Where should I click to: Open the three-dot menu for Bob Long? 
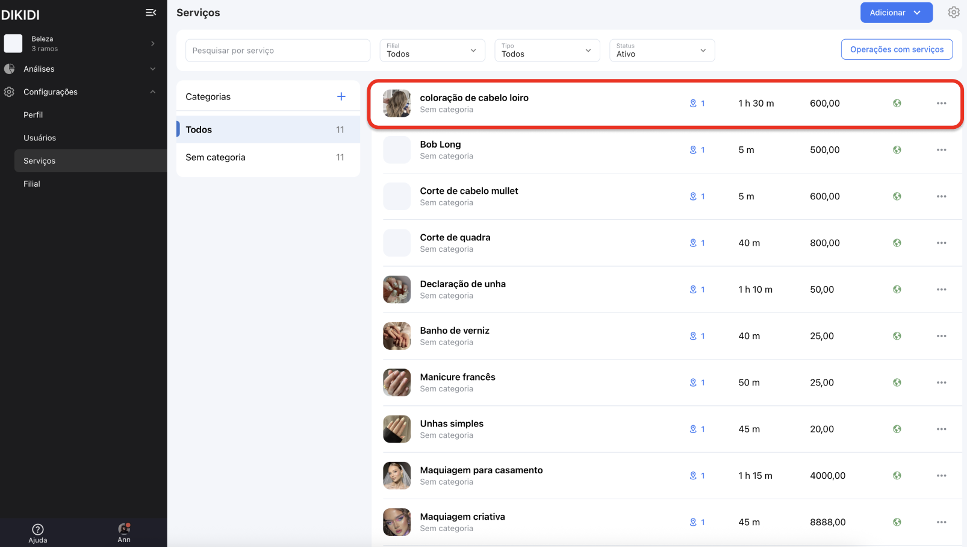click(x=941, y=150)
